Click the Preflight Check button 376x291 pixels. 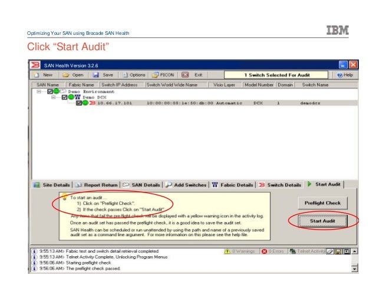(322, 203)
